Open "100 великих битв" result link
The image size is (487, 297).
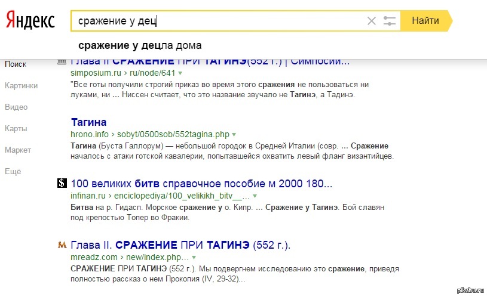pyautogui.click(x=201, y=184)
